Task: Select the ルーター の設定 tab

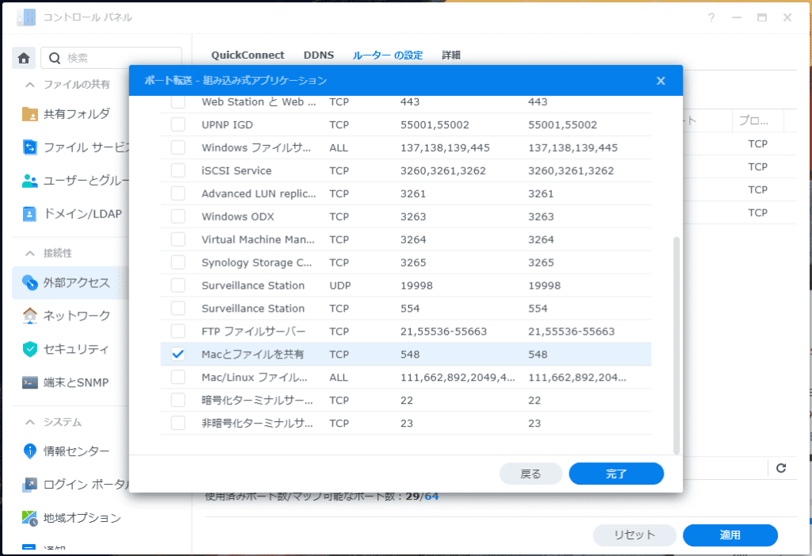Action: [387, 55]
